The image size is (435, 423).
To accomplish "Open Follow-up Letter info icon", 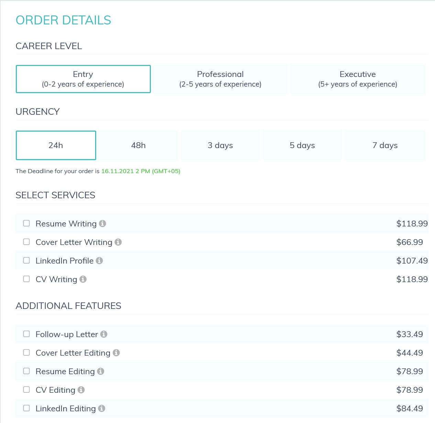I will (104, 334).
